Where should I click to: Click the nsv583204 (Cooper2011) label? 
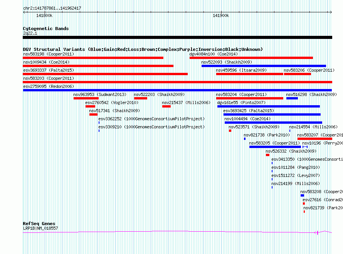[x=241, y=94]
